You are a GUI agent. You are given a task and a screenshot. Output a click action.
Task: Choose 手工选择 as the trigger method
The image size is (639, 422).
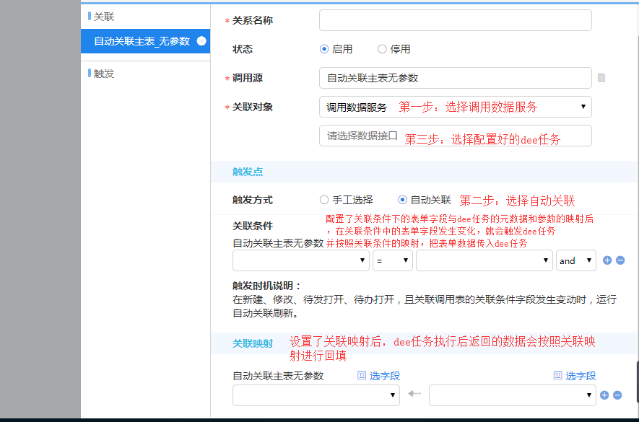tap(324, 200)
